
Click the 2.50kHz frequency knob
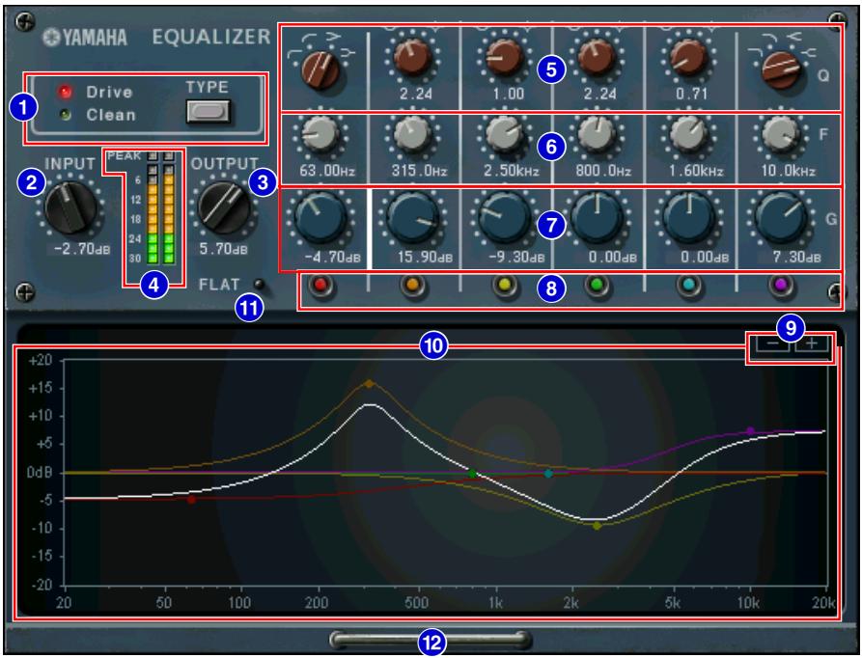click(x=505, y=136)
